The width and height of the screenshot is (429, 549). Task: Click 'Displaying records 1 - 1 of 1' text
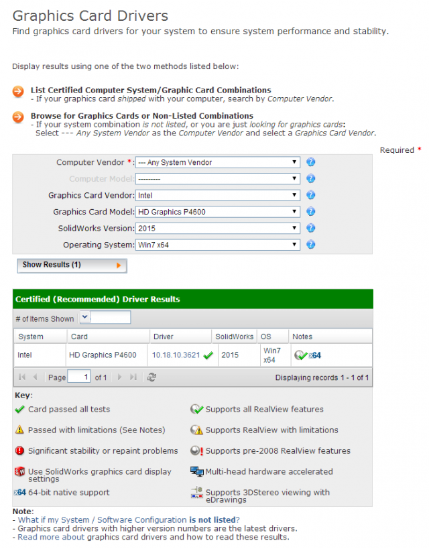322,377
